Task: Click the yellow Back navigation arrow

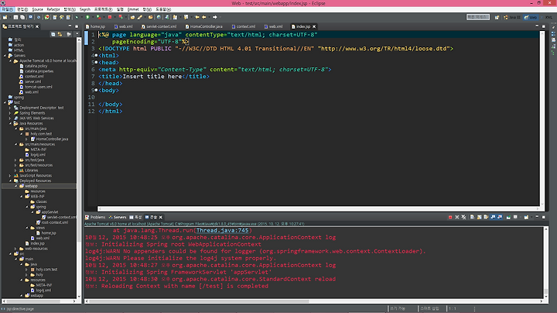Action: tap(204, 17)
